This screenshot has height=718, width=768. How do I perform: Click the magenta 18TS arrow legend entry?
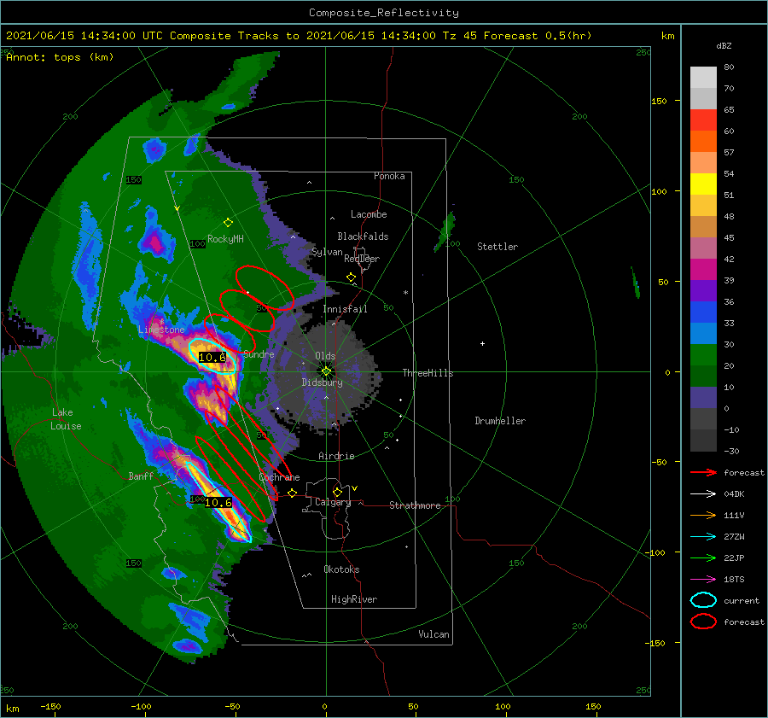703,580
